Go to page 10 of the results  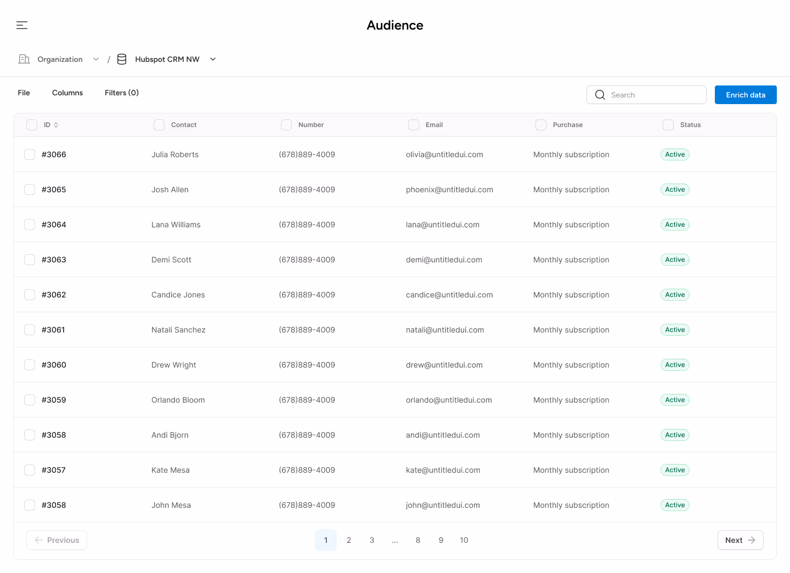(x=464, y=540)
